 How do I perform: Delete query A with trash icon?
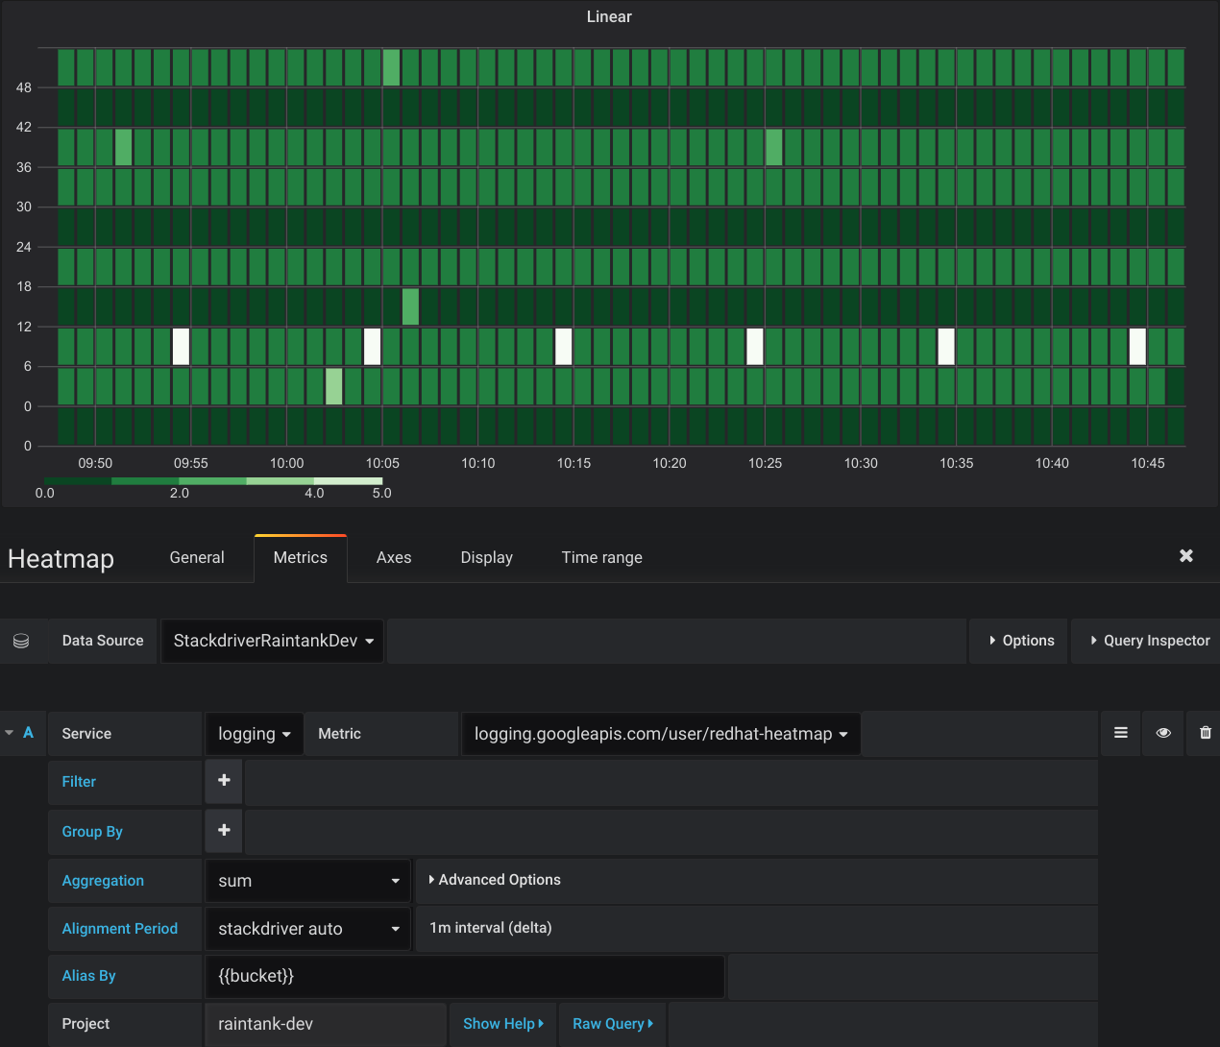(x=1205, y=733)
